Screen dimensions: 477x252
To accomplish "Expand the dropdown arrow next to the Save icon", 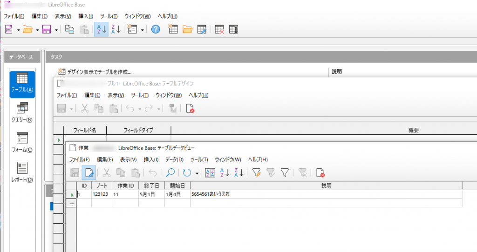I will point(56,30).
